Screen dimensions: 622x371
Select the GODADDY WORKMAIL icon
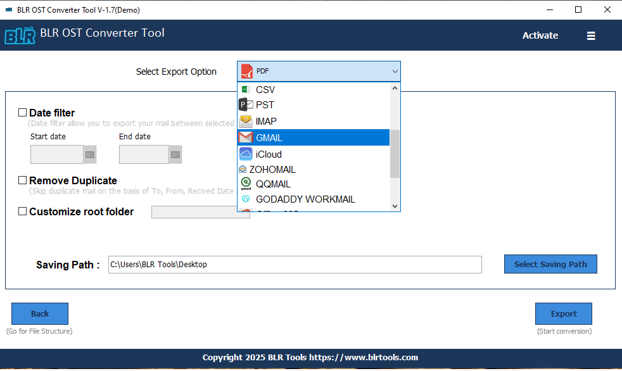(246, 199)
